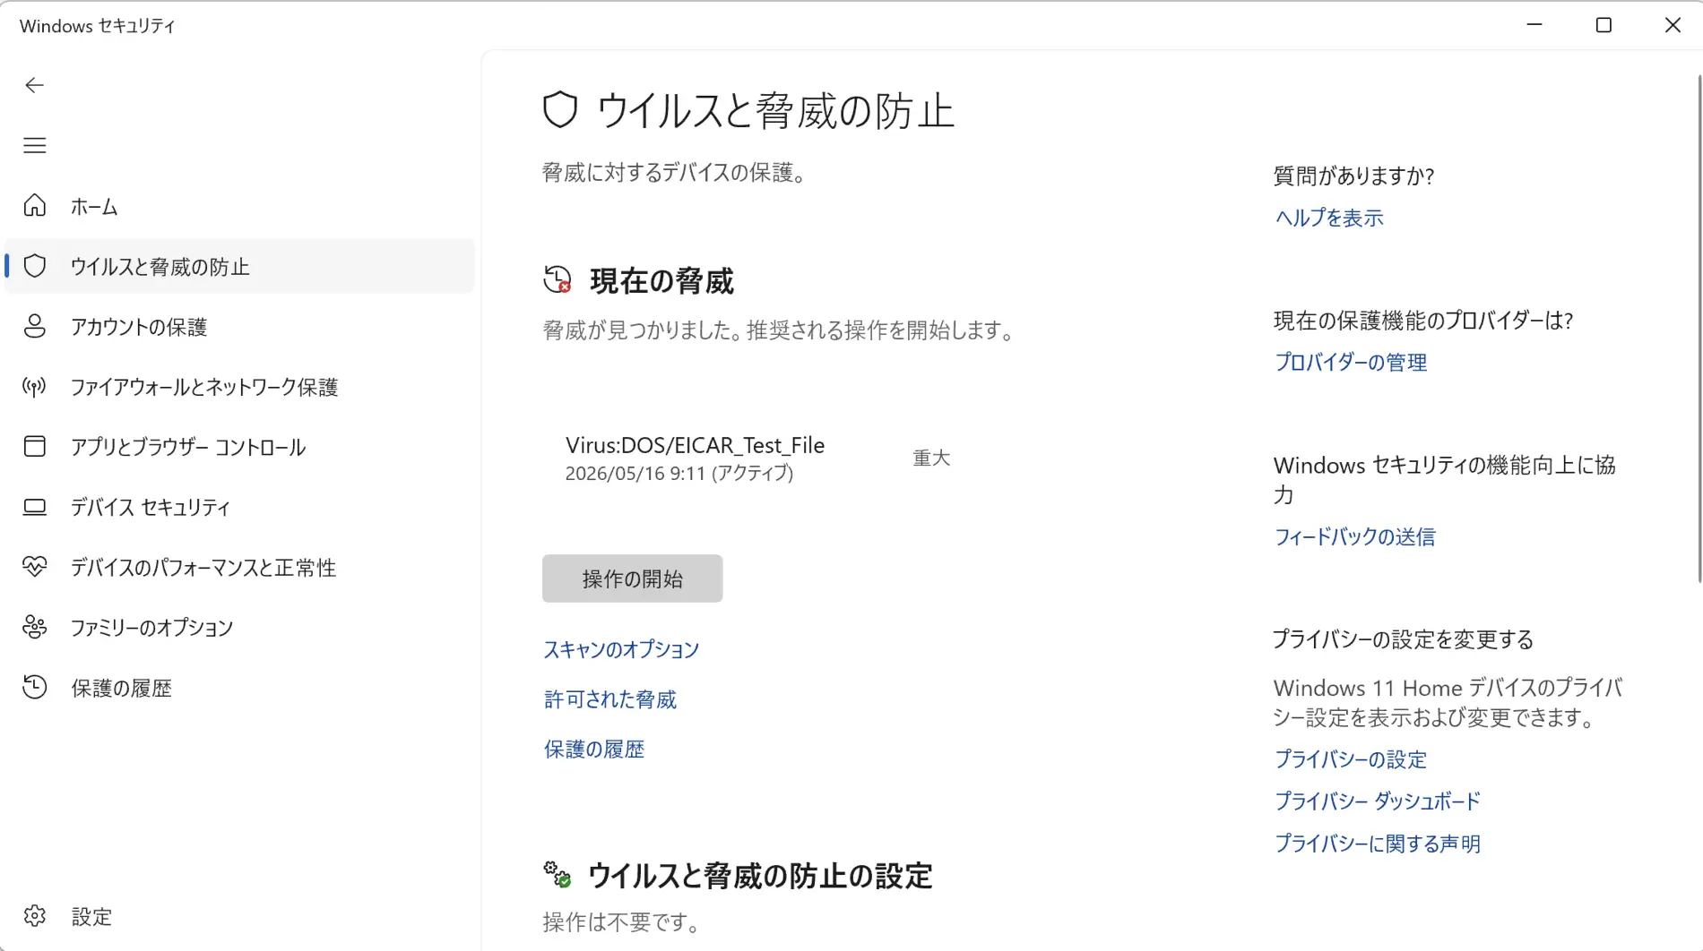Open the プライバシーの設定 link
Image resolution: width=1703 pixels, height=951 pixels.
tap(1351, 759)
